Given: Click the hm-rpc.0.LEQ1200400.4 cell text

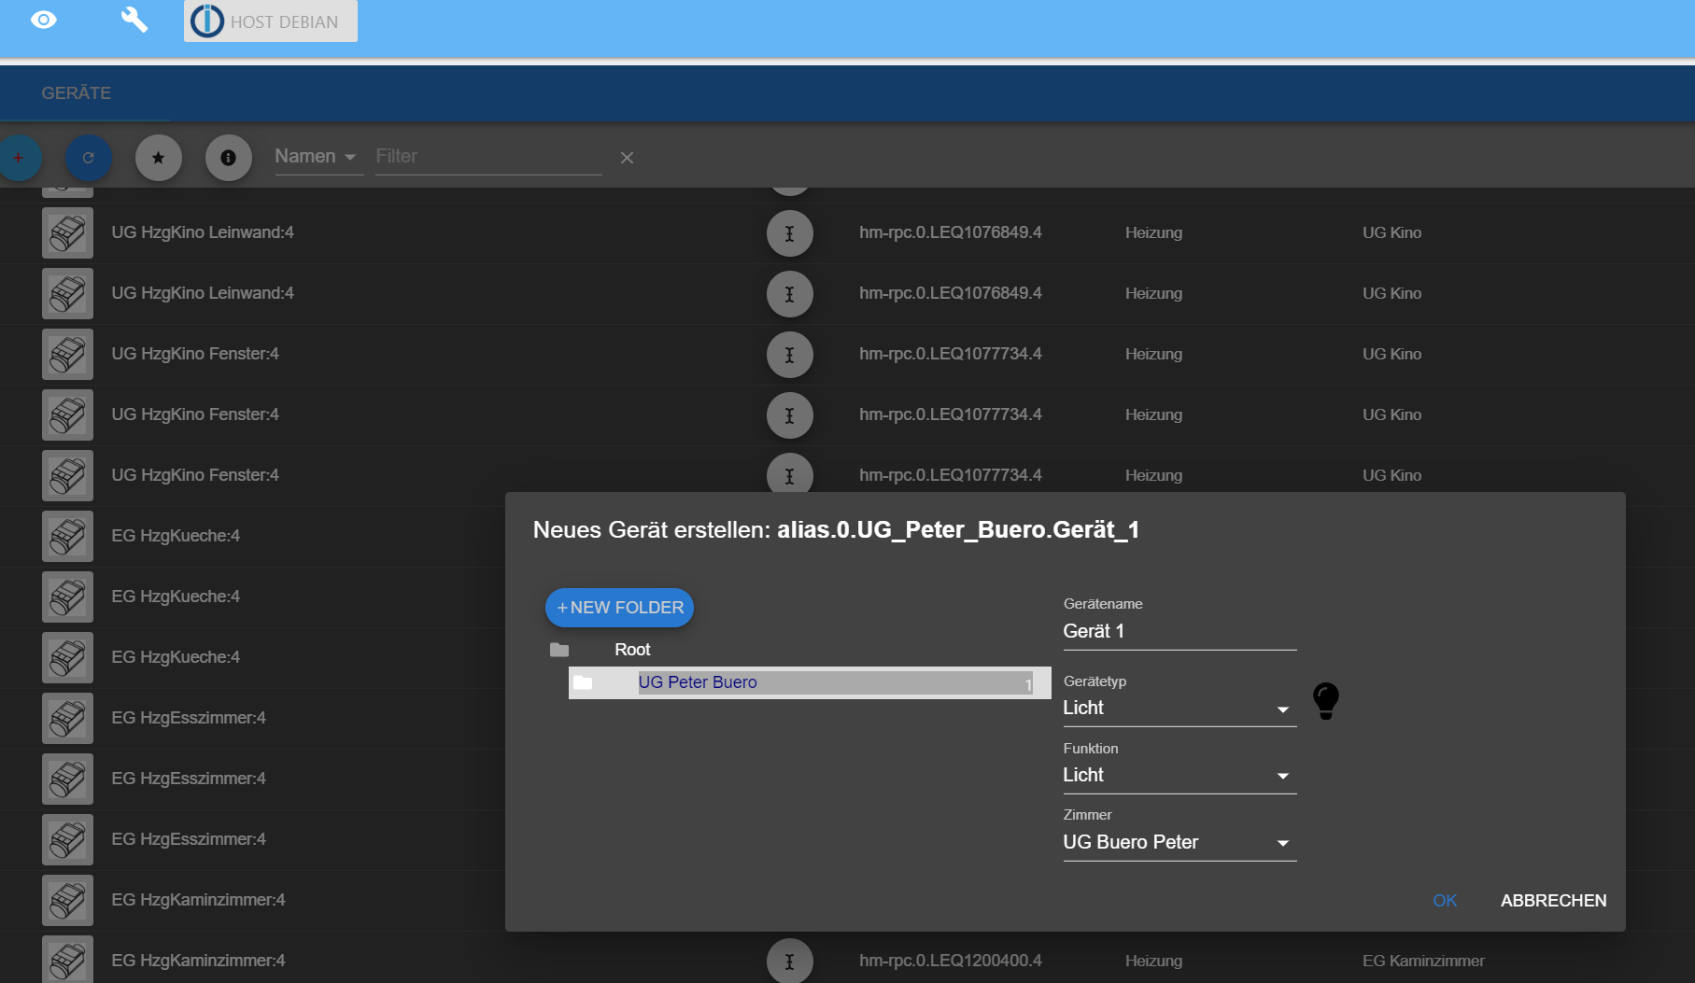Looking at the screenshot, I should [951, 961].
